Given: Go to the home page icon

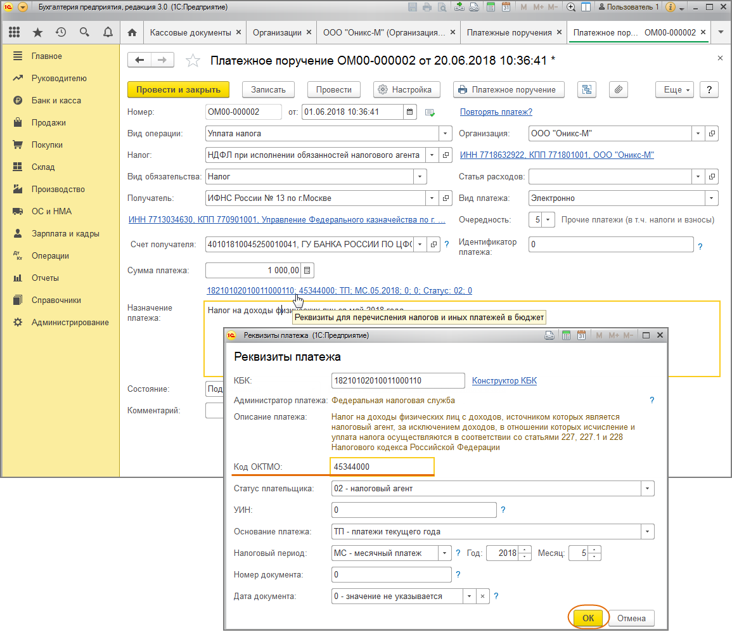Looking at the screenshot, I should point(132,32).
